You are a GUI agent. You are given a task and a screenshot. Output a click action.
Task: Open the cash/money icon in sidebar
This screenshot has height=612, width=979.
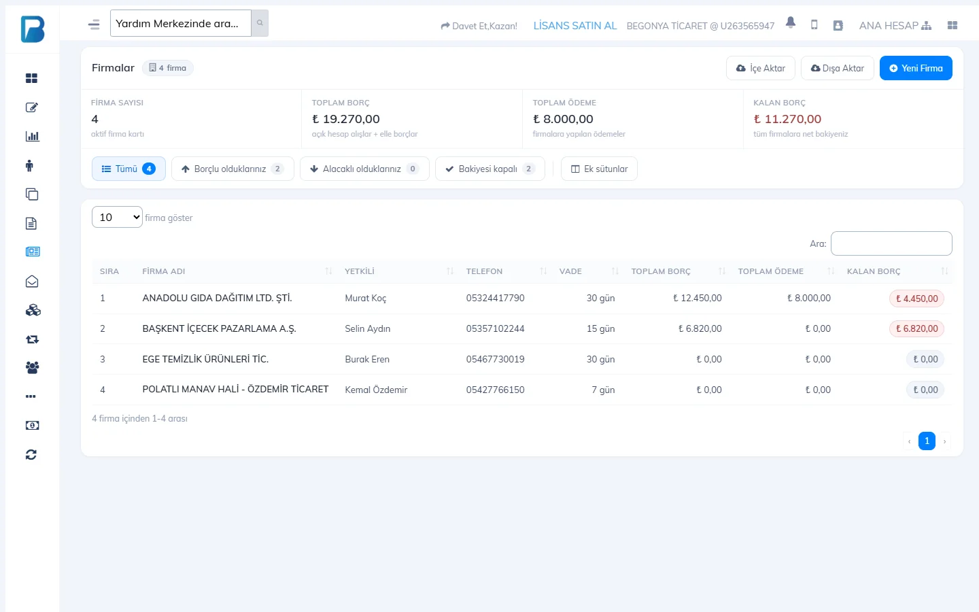coord(32,426)
